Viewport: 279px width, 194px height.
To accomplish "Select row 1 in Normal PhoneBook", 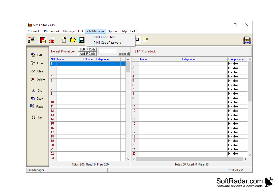I will 88,63.
